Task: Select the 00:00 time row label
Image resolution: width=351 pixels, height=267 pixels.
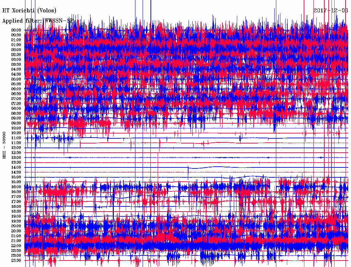Action: (x=16, y=30)
